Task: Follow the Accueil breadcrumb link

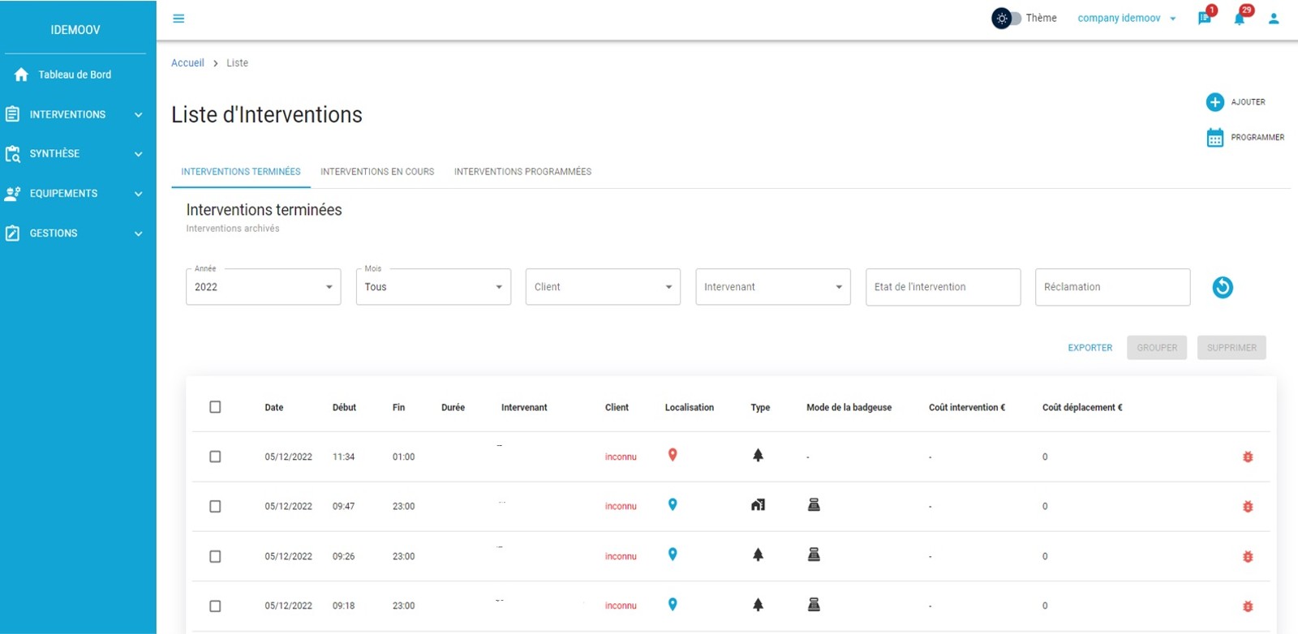Action: [x=187, y=62]
